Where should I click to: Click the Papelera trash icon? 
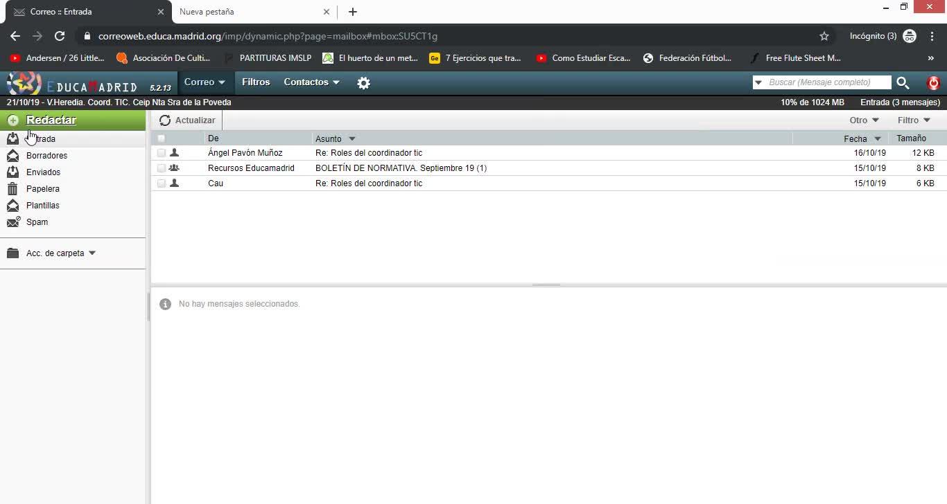12,189
